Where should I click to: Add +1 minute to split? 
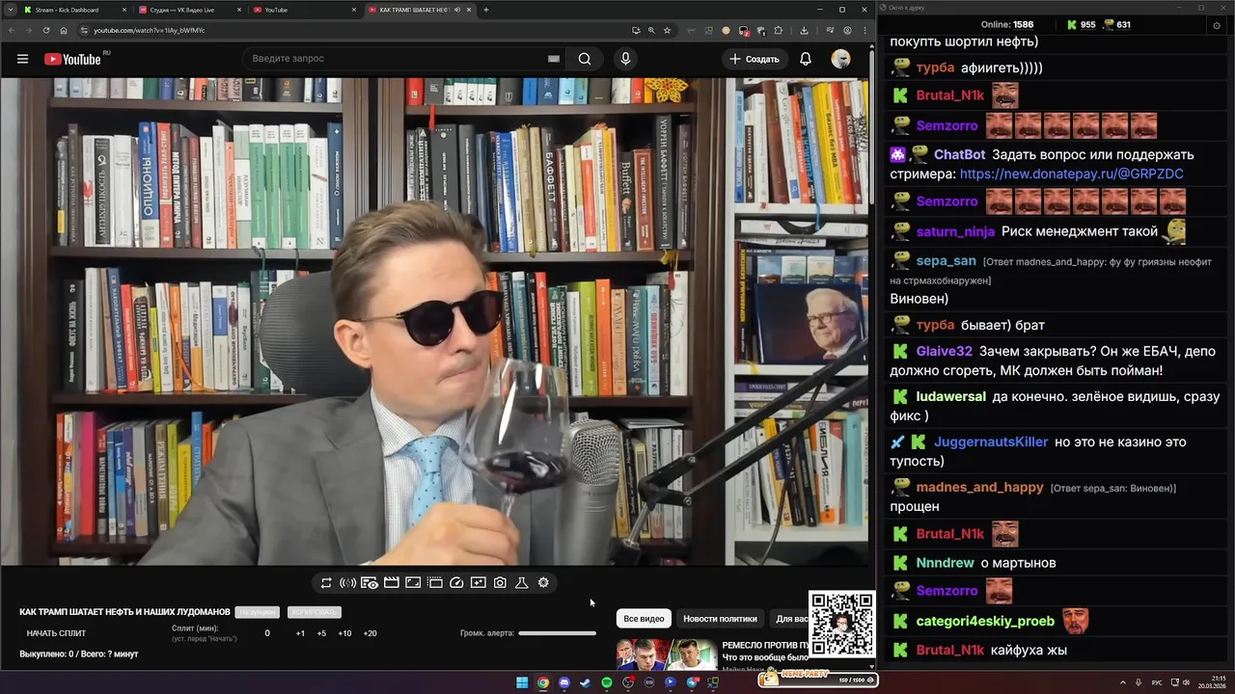300,633
